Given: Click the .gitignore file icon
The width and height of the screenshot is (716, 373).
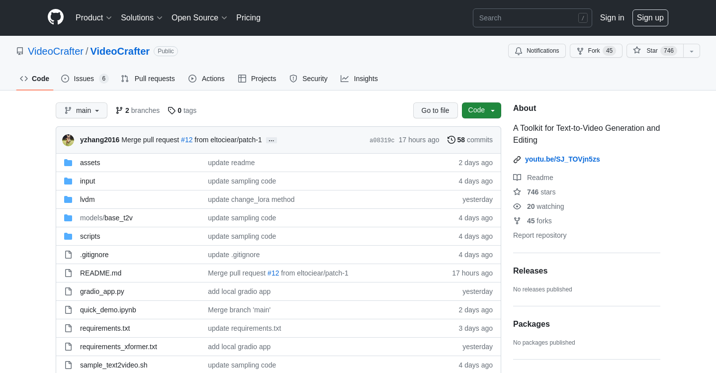Looking at the screenshot, I should pos(68,255).
